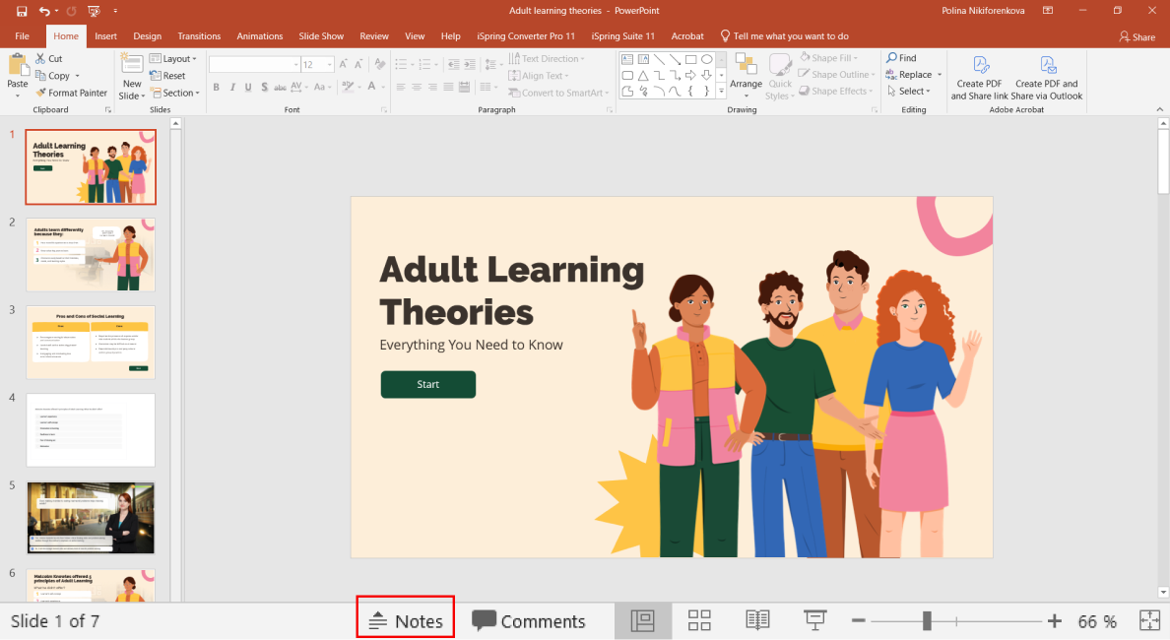Click the green Start button on slide
This screenshot has height=640, width=1170.
(x=428, y=384)
